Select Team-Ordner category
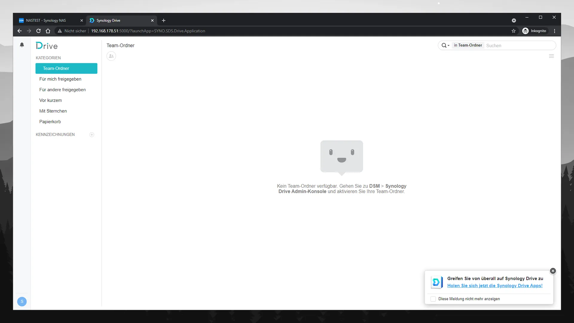Screen dimensions: 574x323 tap(66, 68)
